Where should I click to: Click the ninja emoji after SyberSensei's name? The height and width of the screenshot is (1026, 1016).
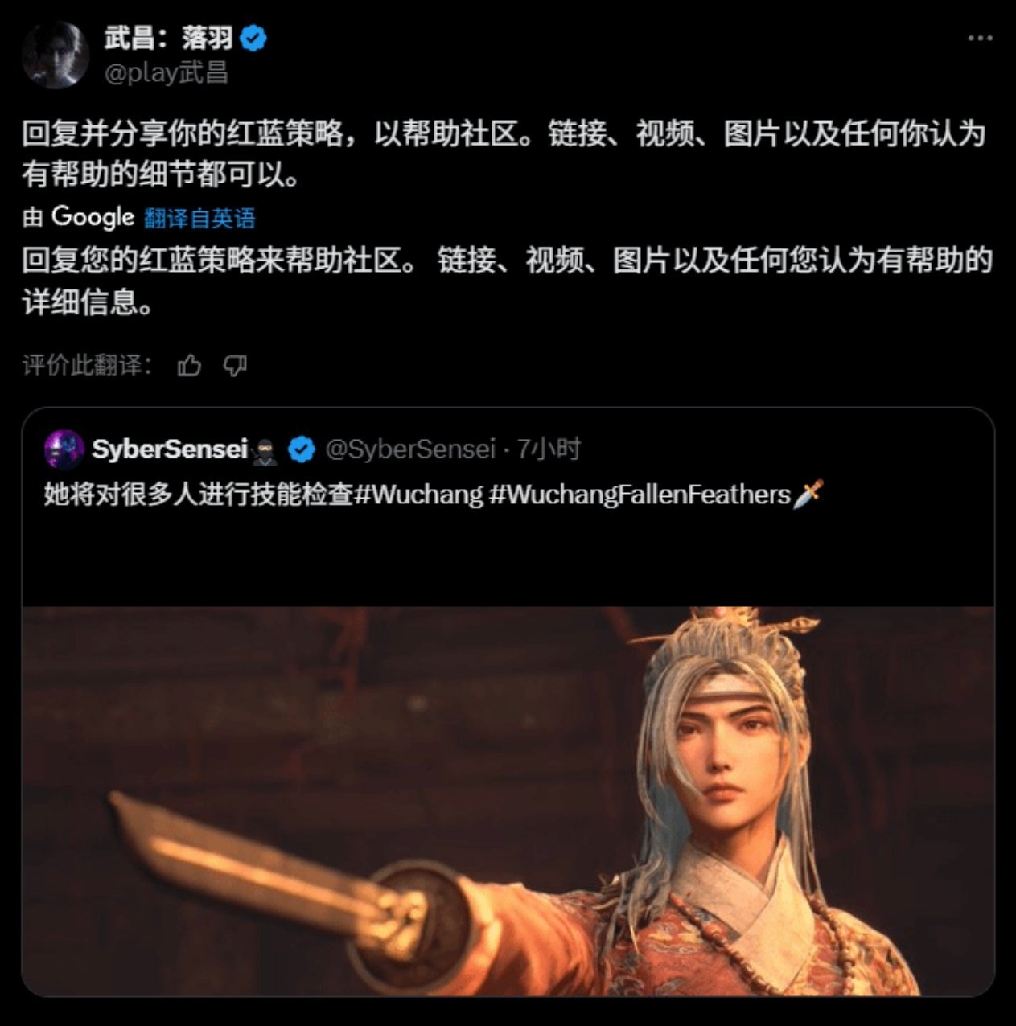264,451
